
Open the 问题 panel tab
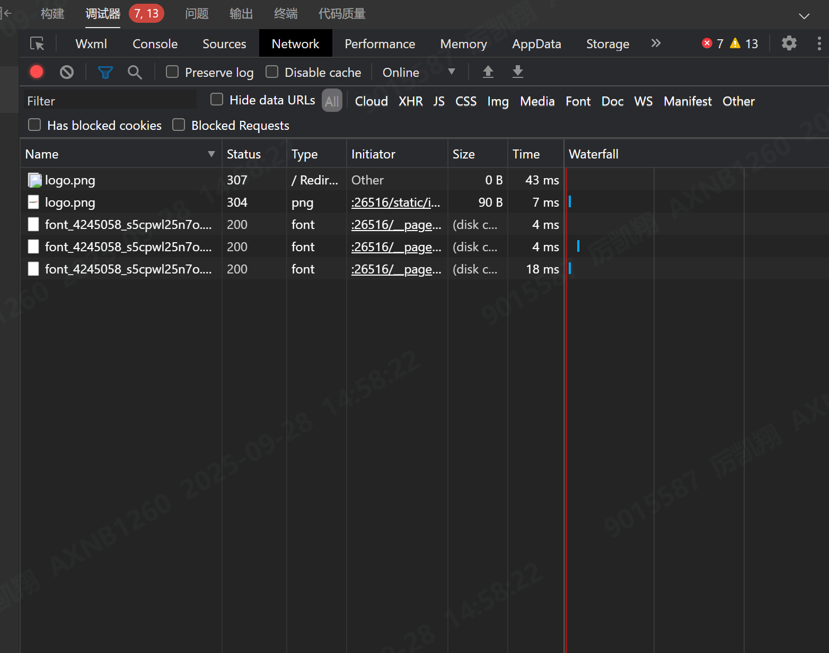(x=197, y=14)
